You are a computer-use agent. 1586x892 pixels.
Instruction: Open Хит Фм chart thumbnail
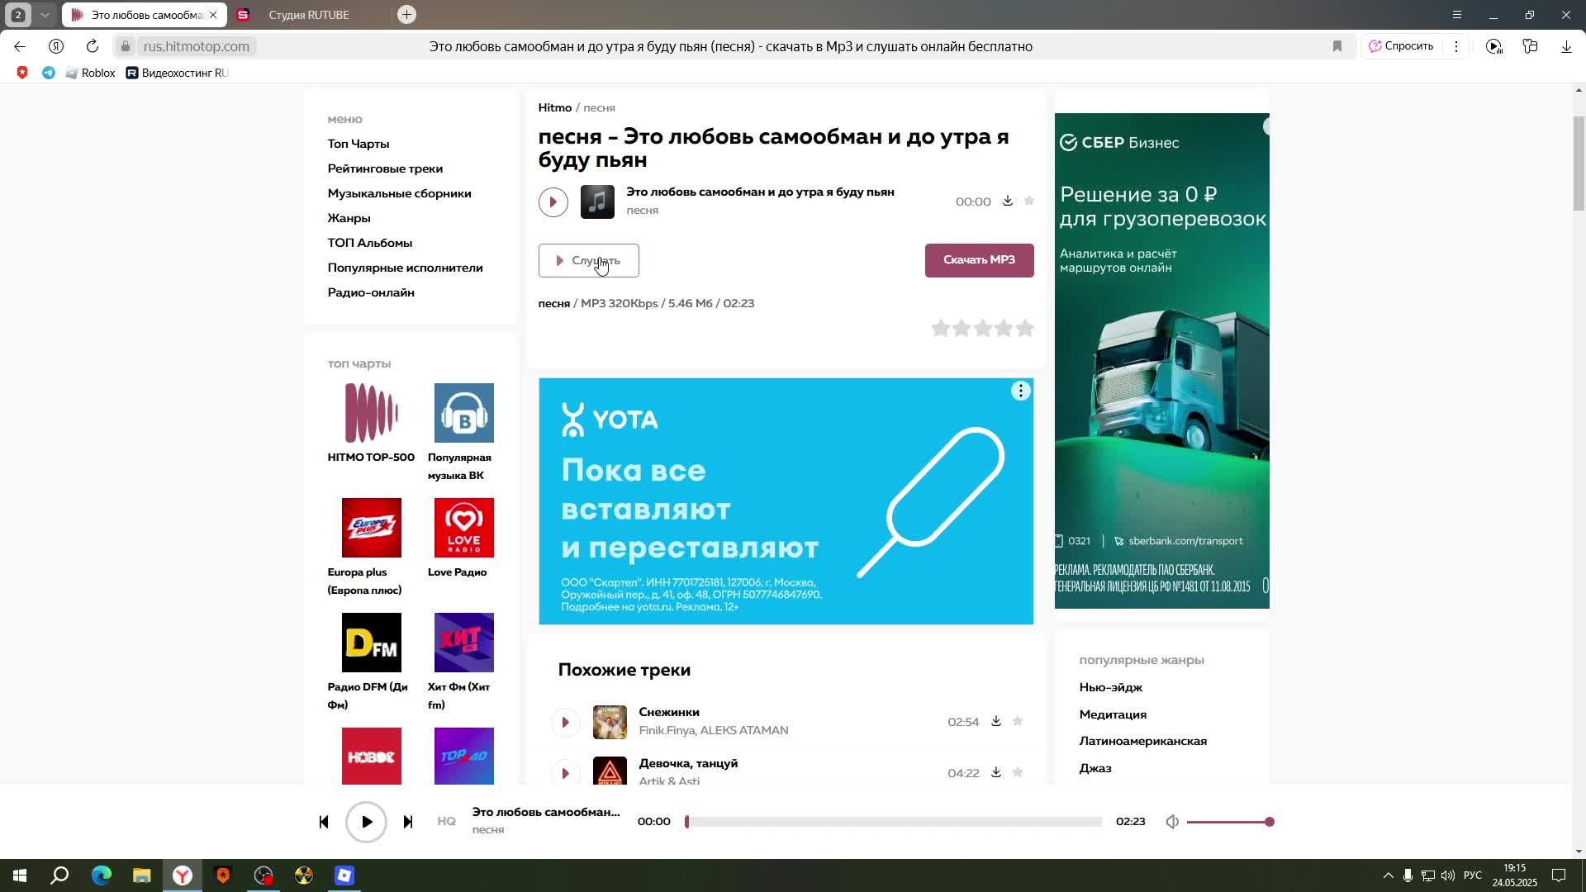coord(464,643)
